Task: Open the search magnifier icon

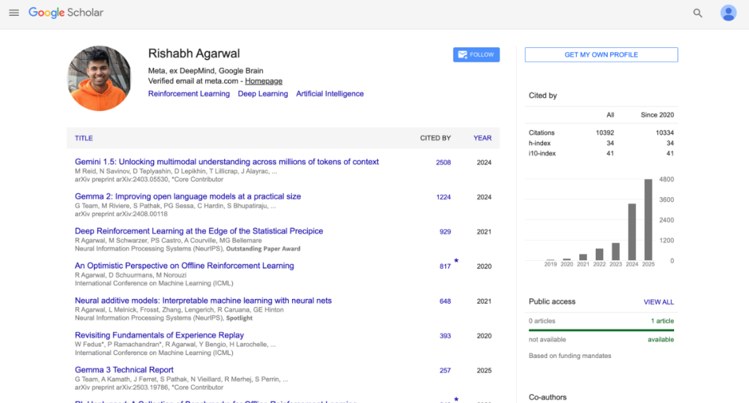Action: [x=698, y=13]
